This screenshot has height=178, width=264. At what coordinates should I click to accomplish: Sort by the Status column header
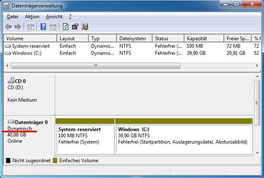coord(168,39)
